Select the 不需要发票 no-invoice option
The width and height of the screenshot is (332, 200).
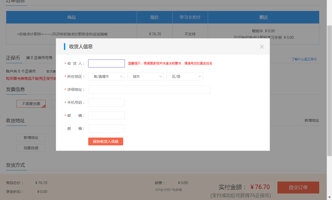click(x=31, y=104)
